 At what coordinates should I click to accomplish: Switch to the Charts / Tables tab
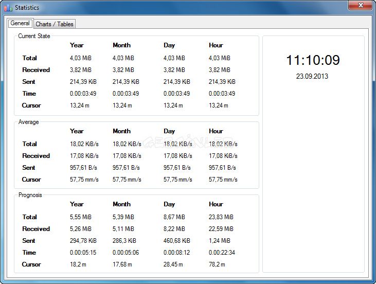55,24
